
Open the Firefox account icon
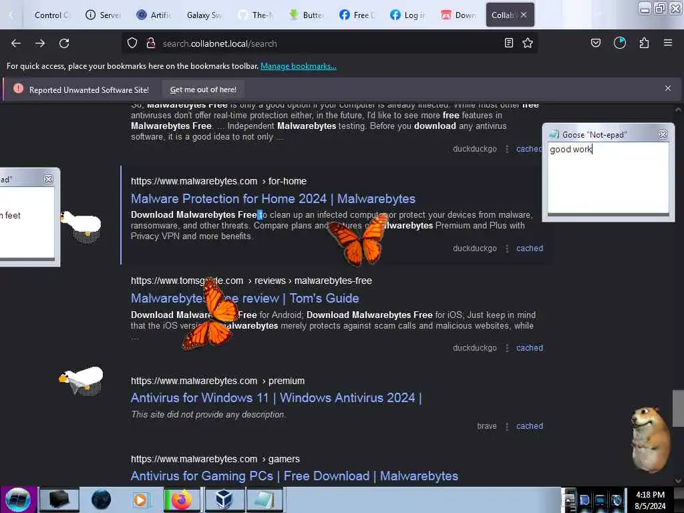[x=620, y=43]
